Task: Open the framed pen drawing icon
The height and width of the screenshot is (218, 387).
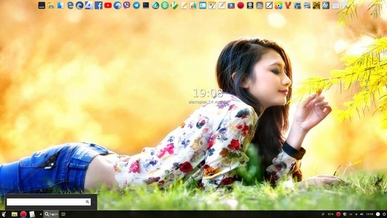Action: [x=269, y=5]
